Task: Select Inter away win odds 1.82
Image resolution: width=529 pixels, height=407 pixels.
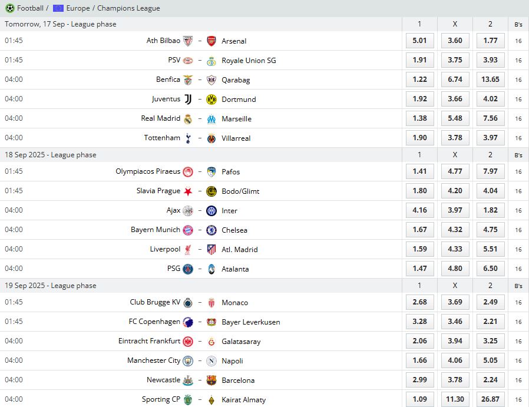Action: point(490,211)
